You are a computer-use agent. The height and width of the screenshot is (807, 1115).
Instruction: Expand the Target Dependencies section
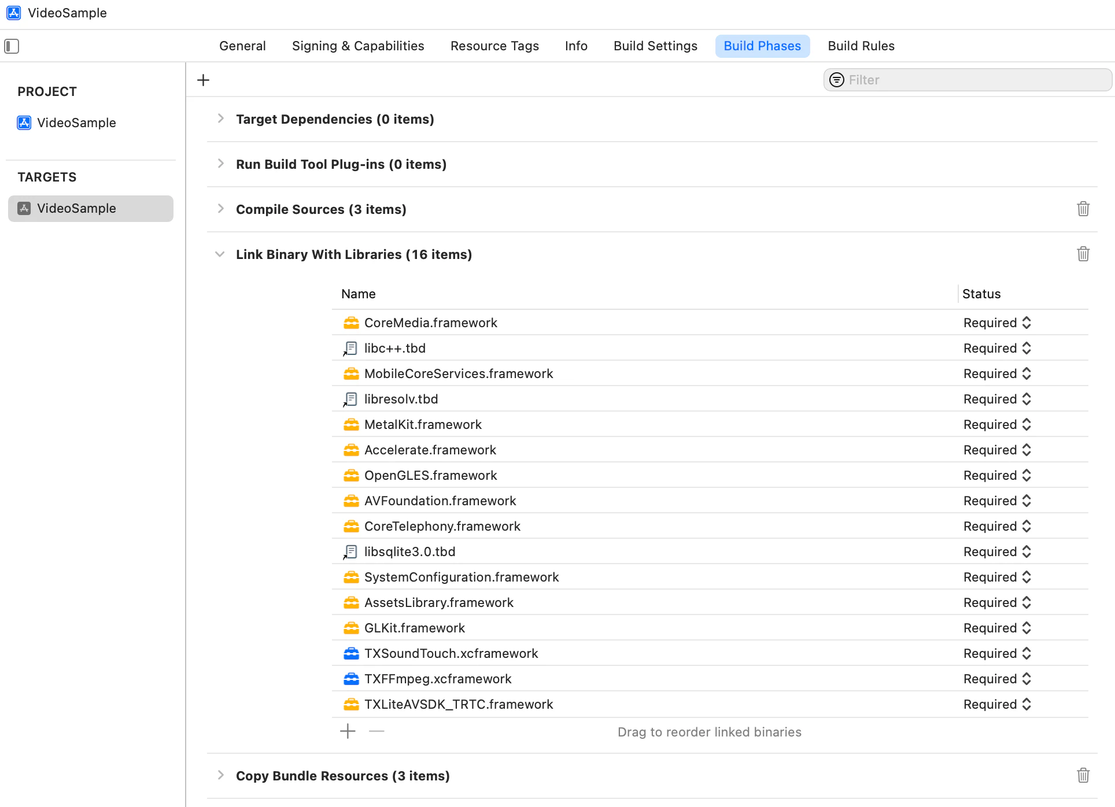point(220,119)
